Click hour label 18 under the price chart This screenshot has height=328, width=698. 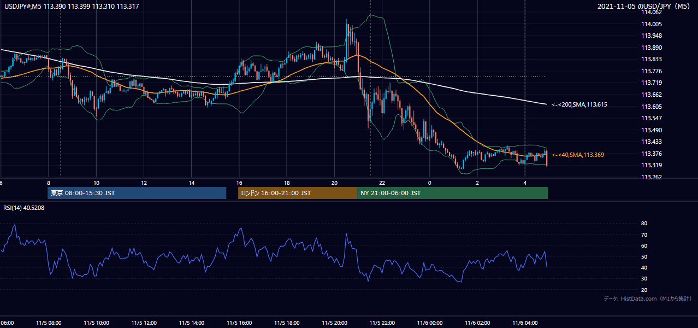[x=287, y=183]
